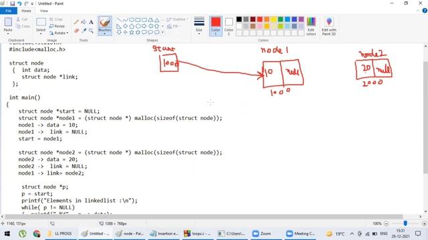Expand the Shapes gallery more arrow
428x240 pixels.
coord(163,33)
